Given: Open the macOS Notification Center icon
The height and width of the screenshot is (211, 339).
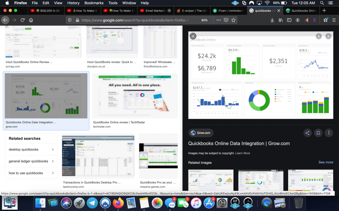Looking at the screenshot, I should [331, 3].
